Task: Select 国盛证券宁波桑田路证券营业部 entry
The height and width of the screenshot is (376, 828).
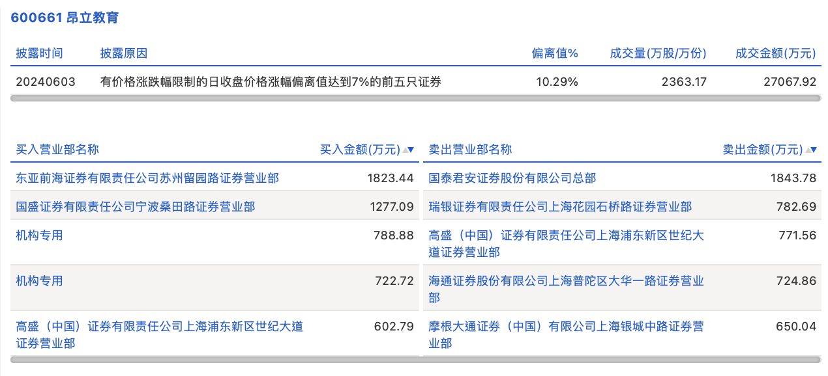Action: (136, 207)
